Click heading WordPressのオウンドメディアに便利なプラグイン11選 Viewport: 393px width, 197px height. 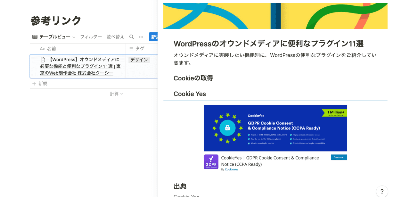pyautogui.click(x=268, y=44)
